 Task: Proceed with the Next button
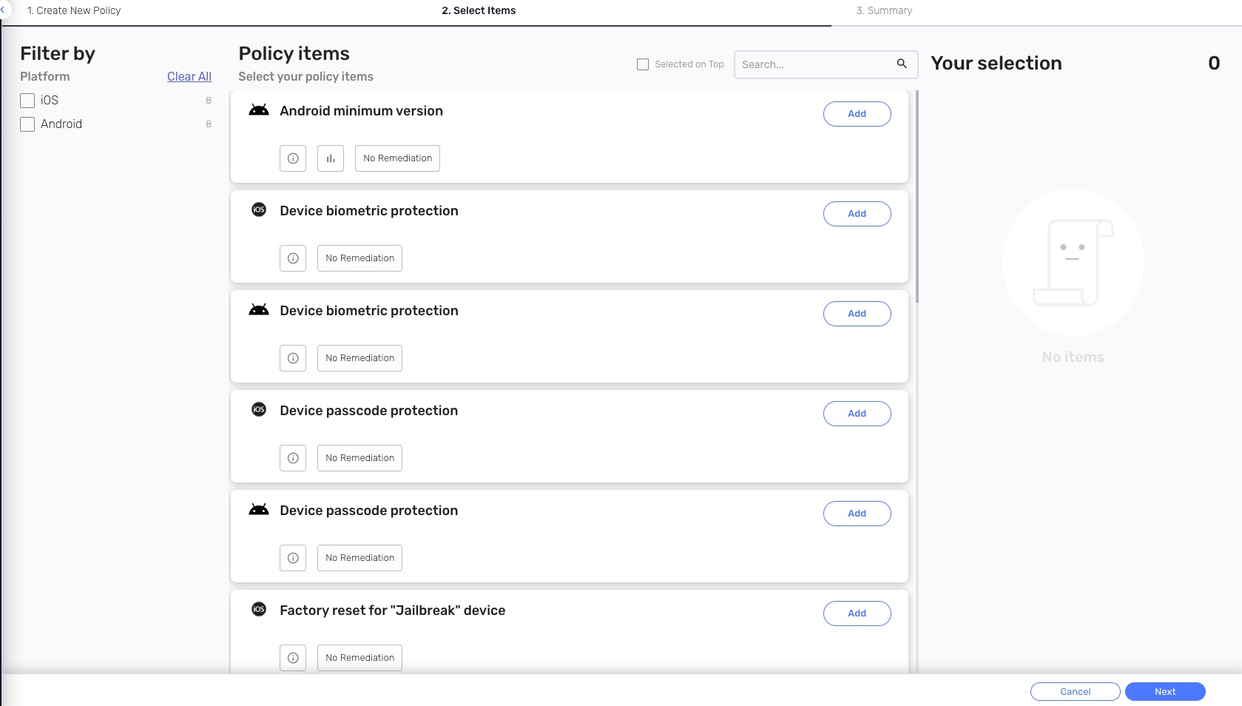point(1165,691)
